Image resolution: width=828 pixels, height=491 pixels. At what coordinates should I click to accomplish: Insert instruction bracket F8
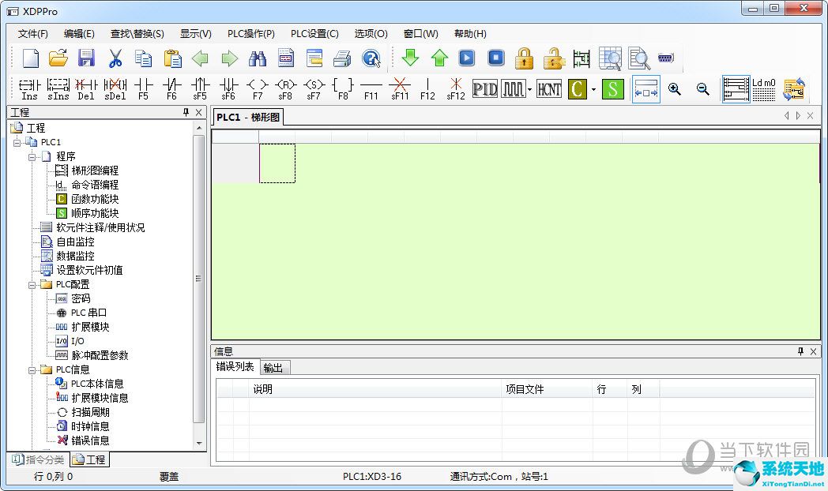(343, 88)
